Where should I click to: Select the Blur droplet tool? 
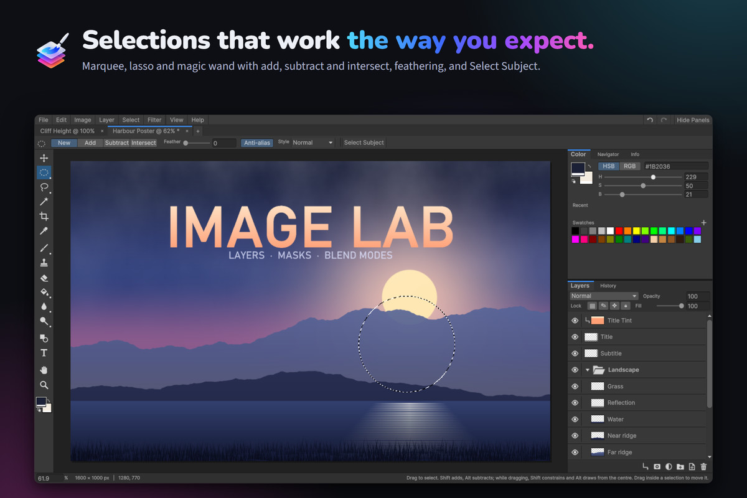pos(44,307)
